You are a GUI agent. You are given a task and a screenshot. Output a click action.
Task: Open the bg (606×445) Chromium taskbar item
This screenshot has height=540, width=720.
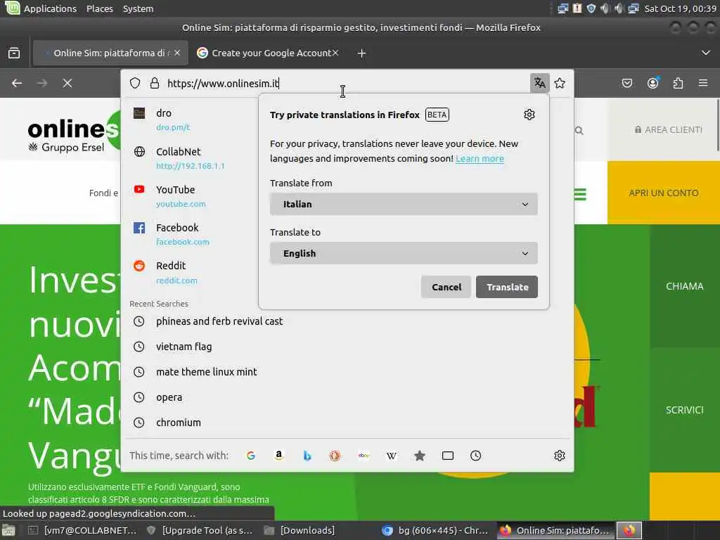435,530
